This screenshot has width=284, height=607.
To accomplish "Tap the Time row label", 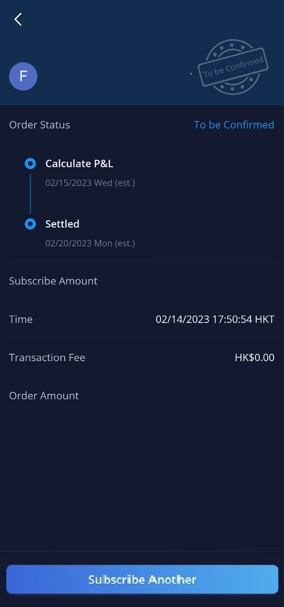I will pyautogui.click(x=21, y=319).
